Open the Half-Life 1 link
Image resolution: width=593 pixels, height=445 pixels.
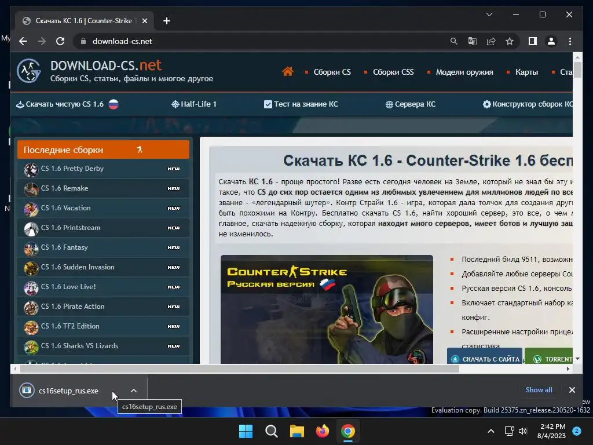click(x=194, y=104)
